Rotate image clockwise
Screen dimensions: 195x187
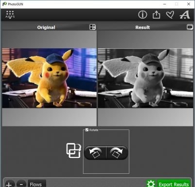click(x=117, y=152)
